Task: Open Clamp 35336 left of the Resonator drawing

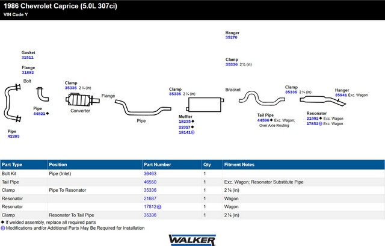Action: (291, 92)
